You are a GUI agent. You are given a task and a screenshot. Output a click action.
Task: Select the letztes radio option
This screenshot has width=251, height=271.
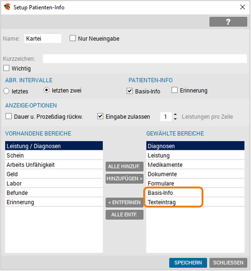6,91
